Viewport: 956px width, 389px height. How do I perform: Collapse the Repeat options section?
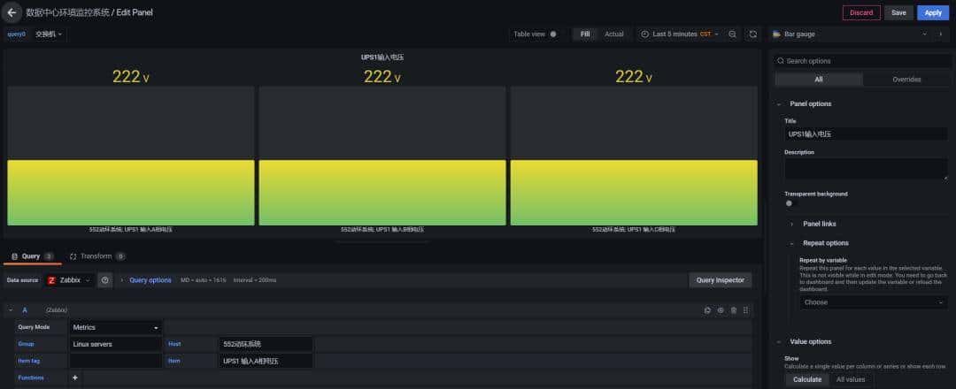point(826,243)
